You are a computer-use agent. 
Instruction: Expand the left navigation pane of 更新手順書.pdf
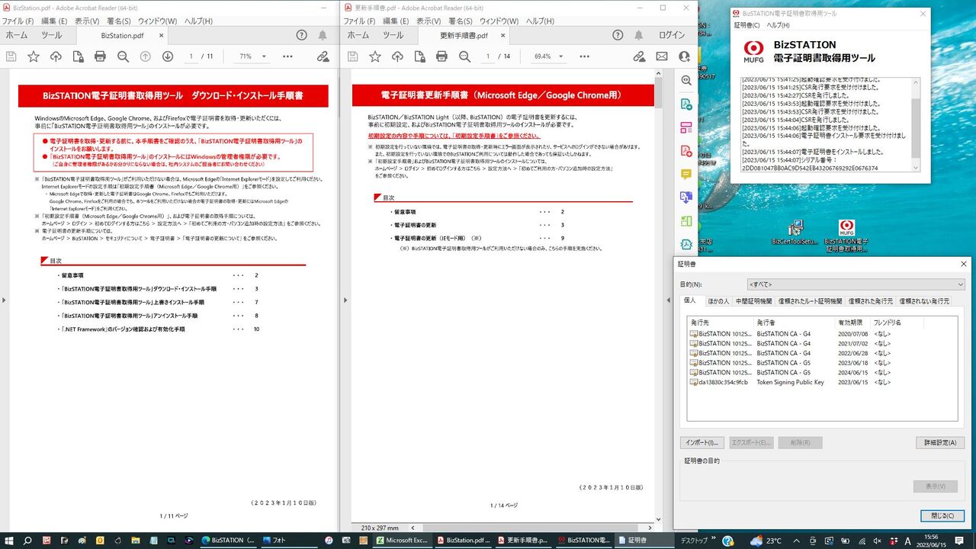tap(345, 300)
